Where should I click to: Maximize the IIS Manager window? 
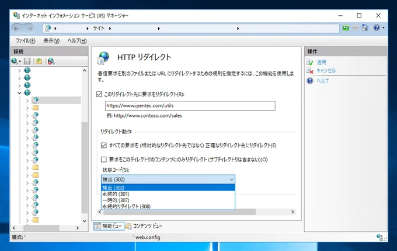point(359,16)
